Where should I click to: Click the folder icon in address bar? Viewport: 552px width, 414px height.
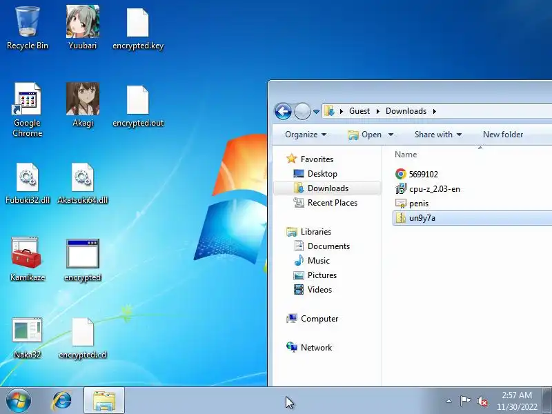pyautogui.click(x=330, y=111)
